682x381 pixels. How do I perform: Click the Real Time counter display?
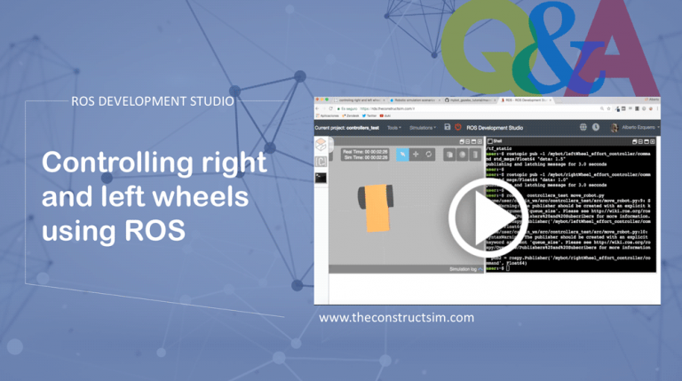point(365,152)
